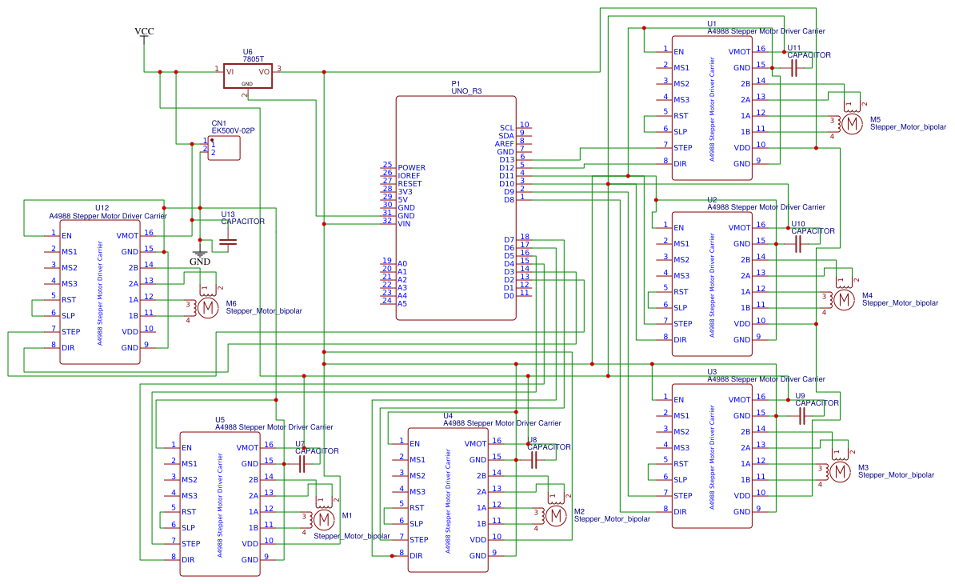
Task: Click the U1 reference designator text
Action: pos(710,22)
